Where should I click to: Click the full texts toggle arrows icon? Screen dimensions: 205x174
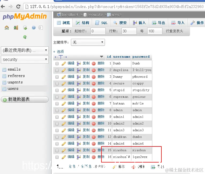(x=61, y=57)
